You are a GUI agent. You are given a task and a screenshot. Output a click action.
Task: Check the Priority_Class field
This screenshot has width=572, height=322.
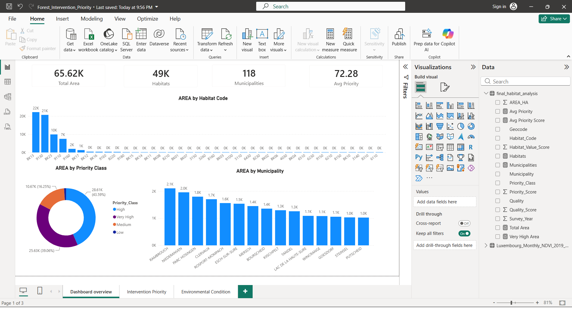(x=498, y=183)
